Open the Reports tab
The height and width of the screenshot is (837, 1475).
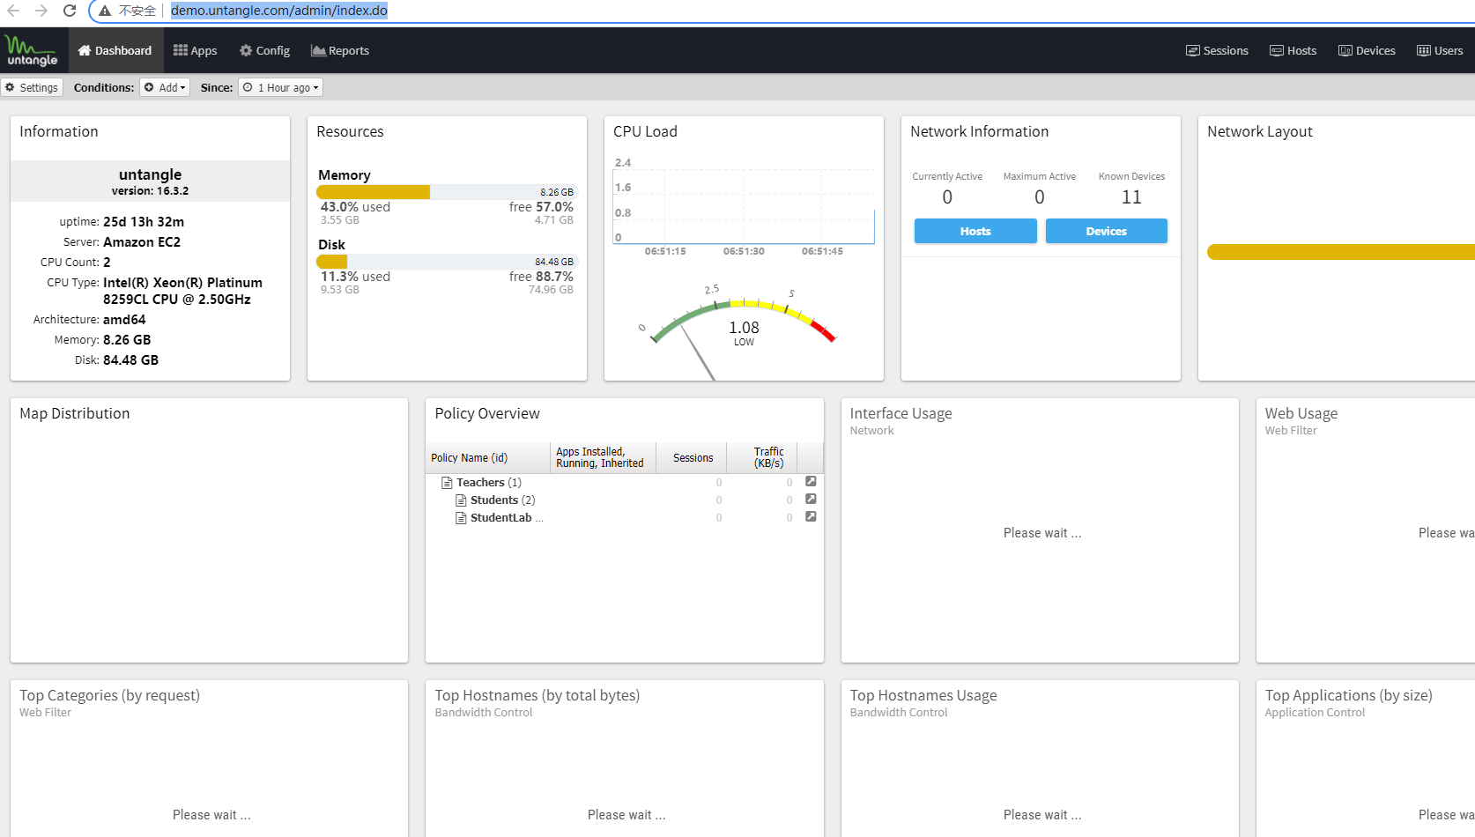340,50
